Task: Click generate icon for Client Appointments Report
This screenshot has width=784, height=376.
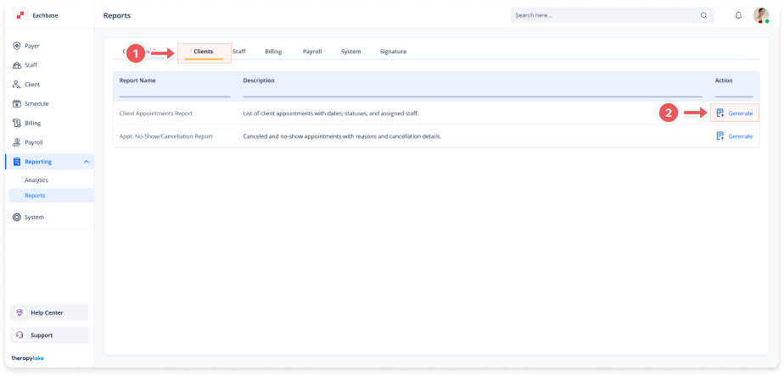Action: coord(720,113)
